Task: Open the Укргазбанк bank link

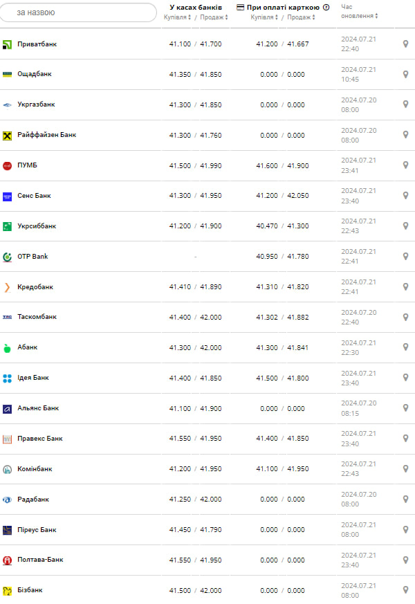Action: pos(36,104)
